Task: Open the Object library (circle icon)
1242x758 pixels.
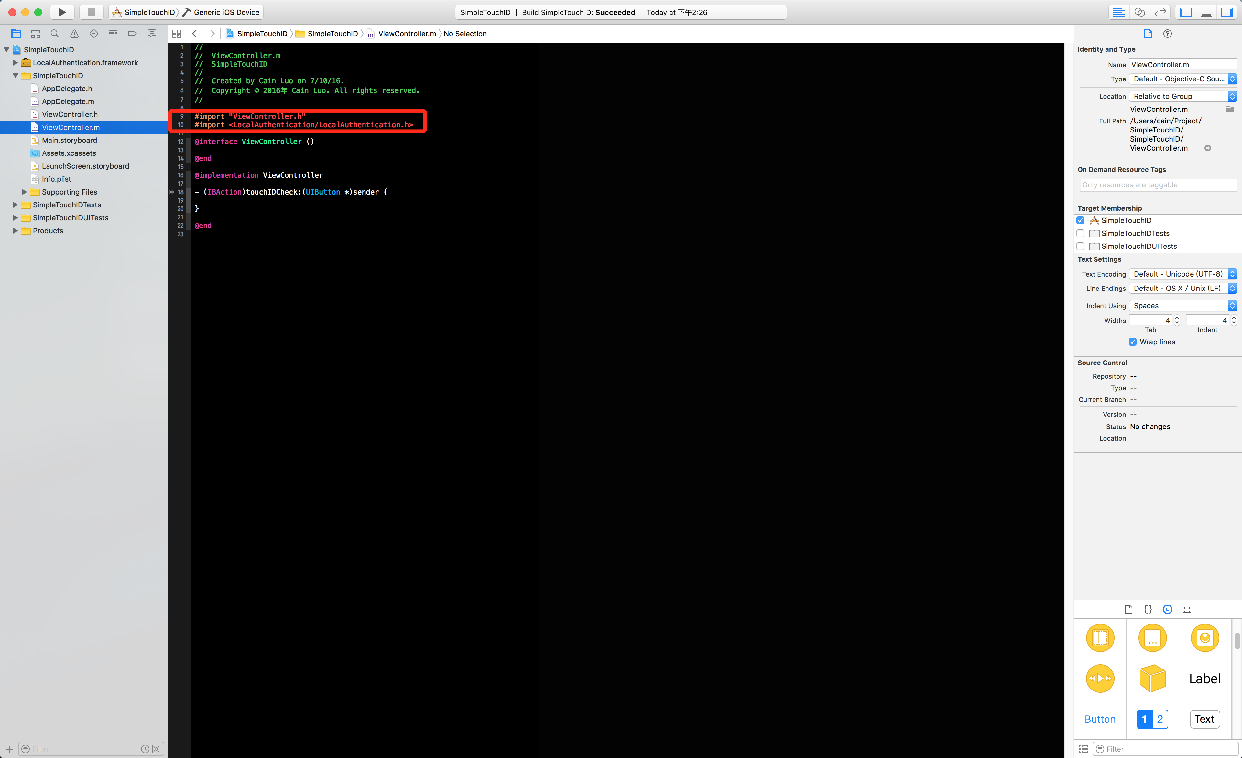Action: coord(1167,609)
